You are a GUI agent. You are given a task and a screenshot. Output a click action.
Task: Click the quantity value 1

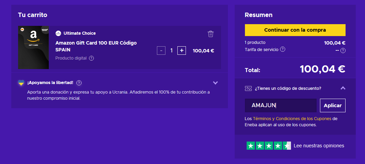tap(172, 50)
